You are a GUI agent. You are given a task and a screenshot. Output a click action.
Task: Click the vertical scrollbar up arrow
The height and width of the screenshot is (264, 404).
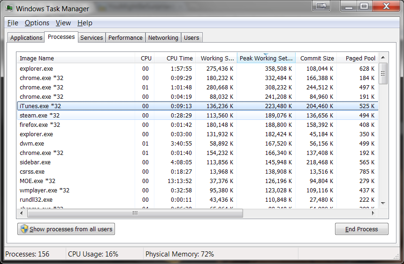[x=383, y=58]
